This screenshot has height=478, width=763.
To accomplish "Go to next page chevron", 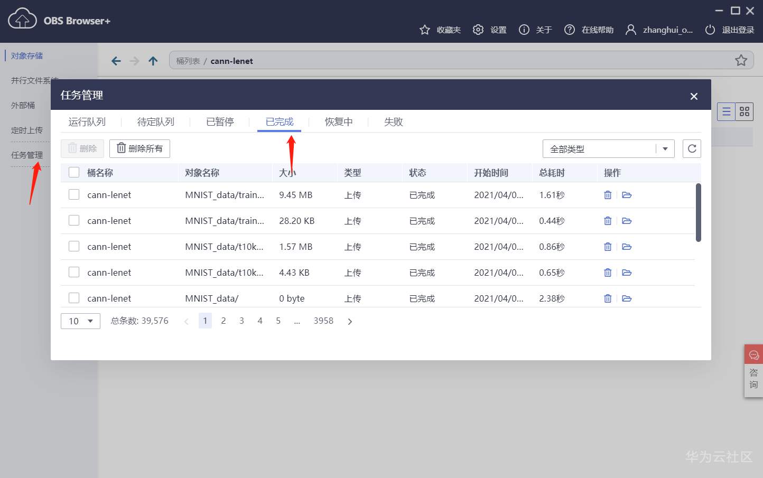I will (x=350, y=321).
